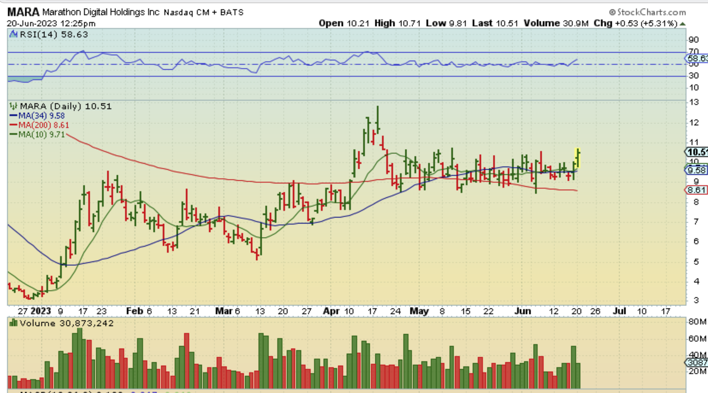Click the 10.51 last price tag on axis
708x393 pixels.
click(x=696, y=152)
